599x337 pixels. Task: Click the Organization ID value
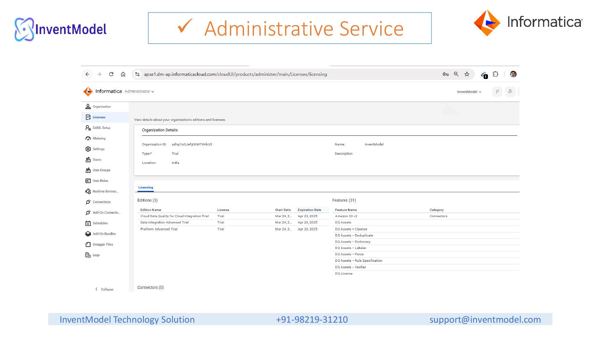(x=192, y=144)
